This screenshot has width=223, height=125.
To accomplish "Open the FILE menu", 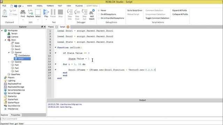I will [4, 6].
